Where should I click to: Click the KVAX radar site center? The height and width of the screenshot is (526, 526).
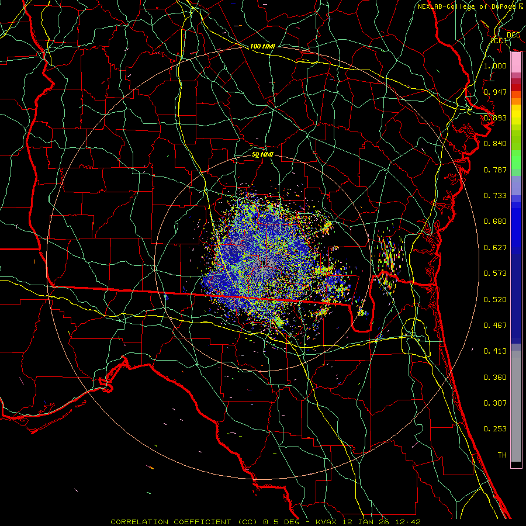click(x=263, y=262)
